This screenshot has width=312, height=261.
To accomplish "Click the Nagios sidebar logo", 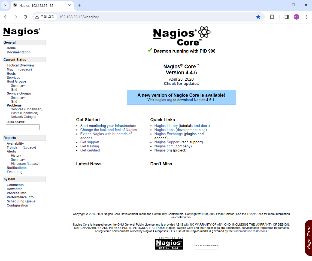I will [x=22, y=32].
